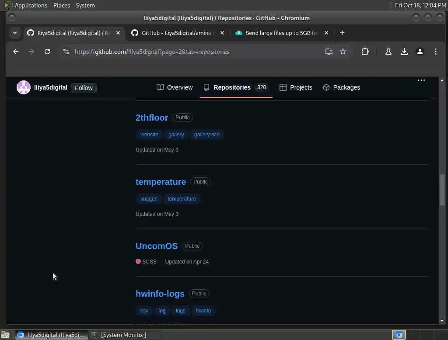This screenshot has width=448, height=340.
Task: Open the Extensions puzzle icon
Action: pos(365,52)
